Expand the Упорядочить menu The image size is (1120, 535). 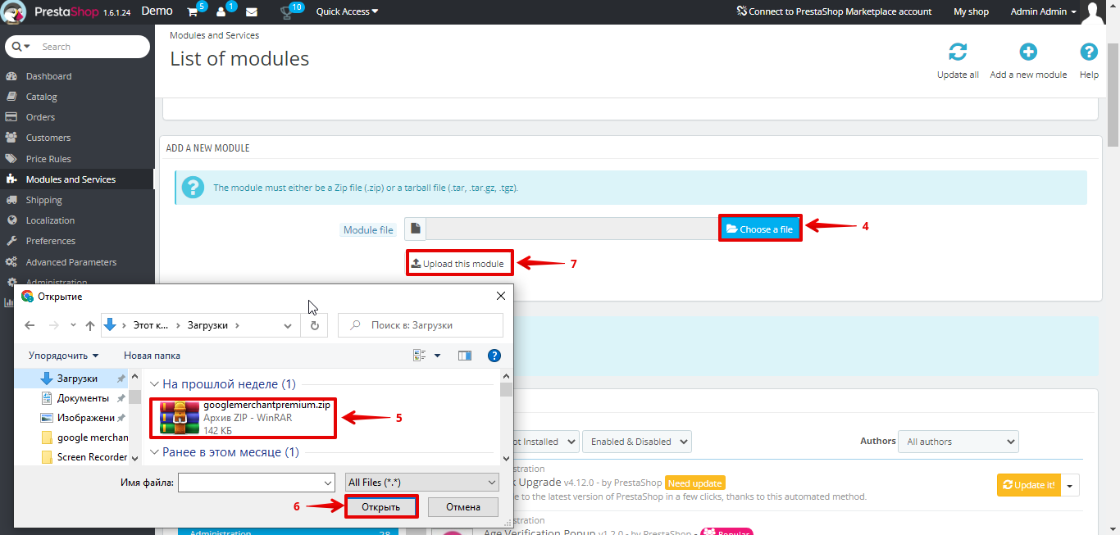tap(63, 356)
